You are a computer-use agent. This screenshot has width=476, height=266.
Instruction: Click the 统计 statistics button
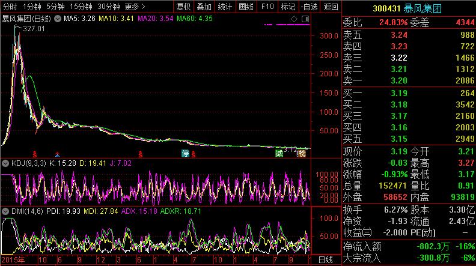[225, 7]
